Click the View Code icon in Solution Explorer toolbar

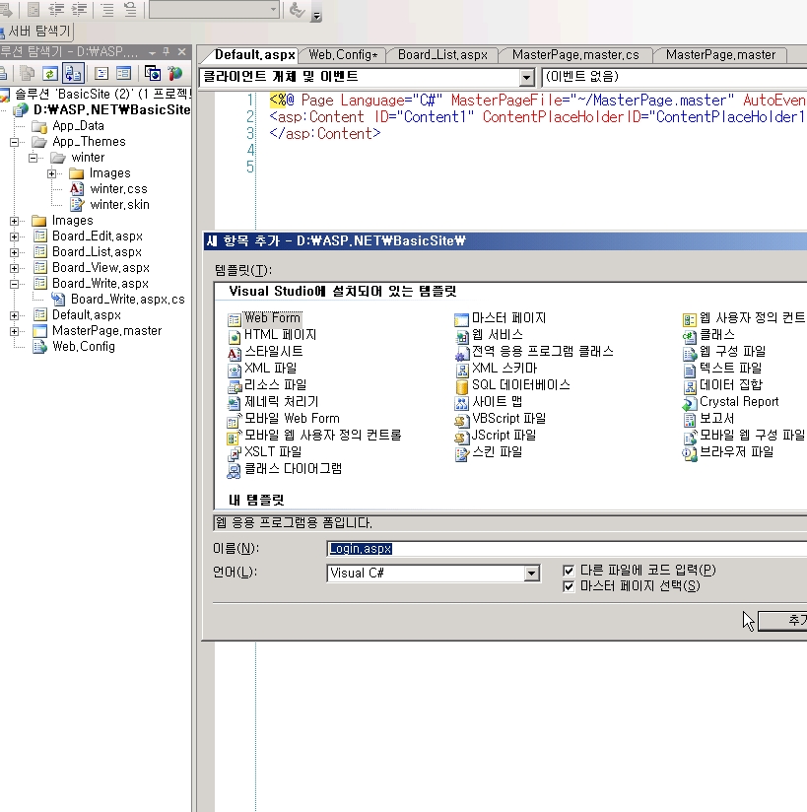[101, 74]
